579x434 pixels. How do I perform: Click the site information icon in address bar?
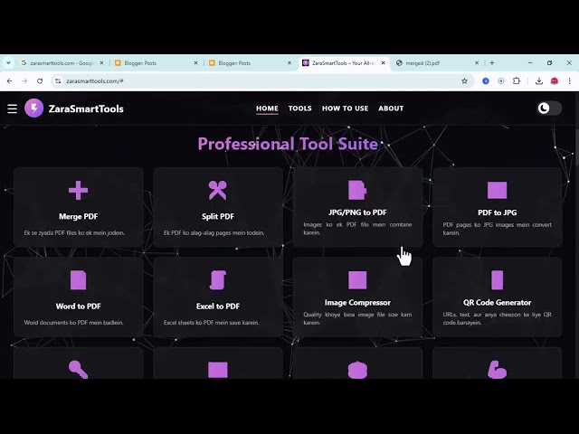pyautogui.click(x=58, y=80)
